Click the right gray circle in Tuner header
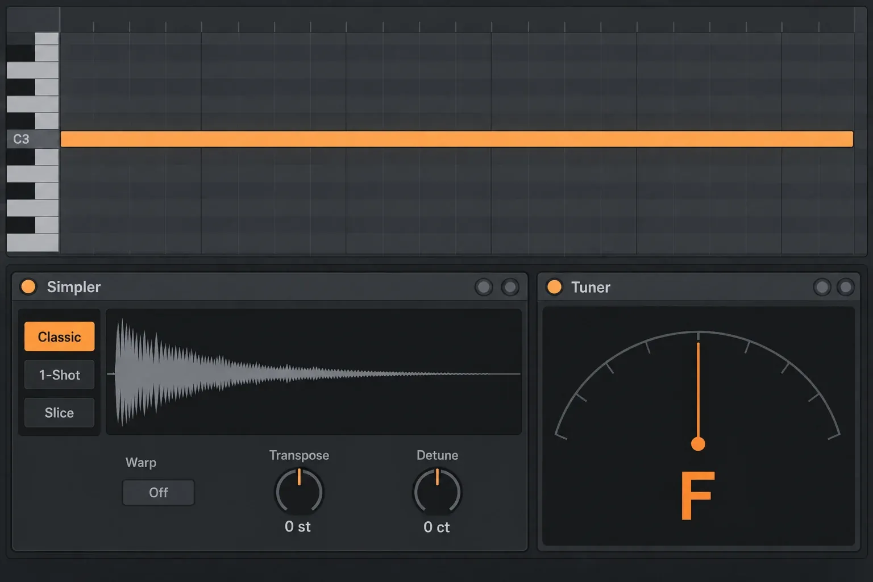 (x=846, y=287)
